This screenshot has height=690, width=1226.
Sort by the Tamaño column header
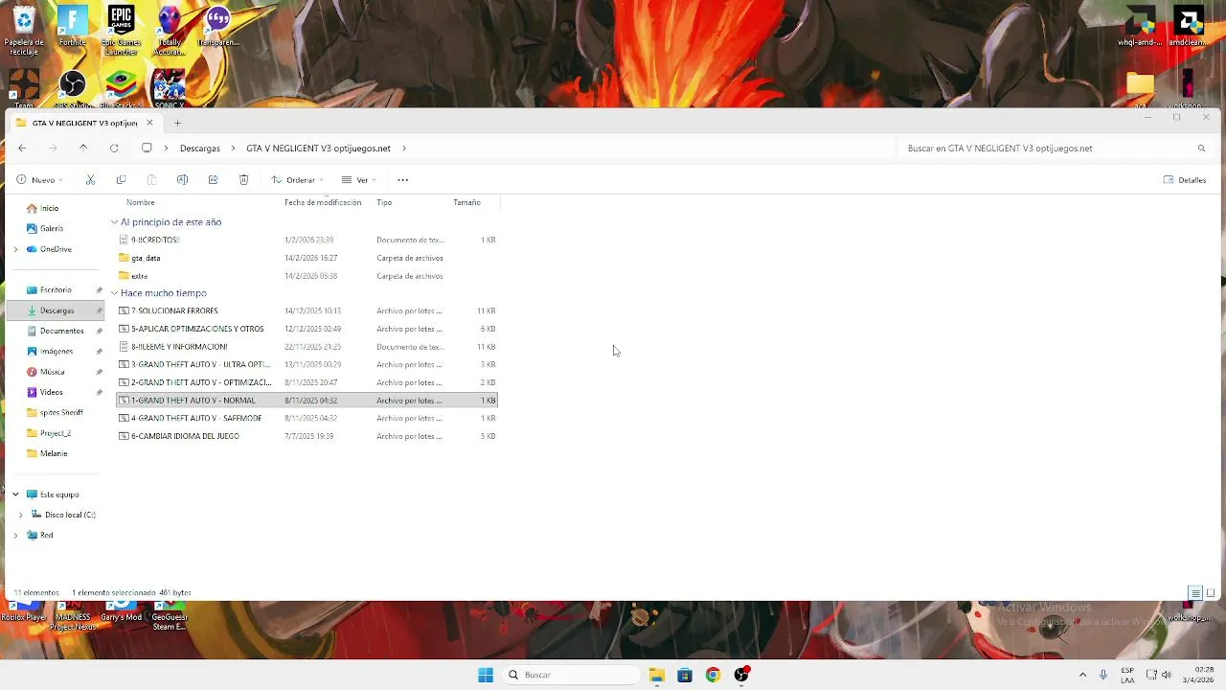click(x=466, y=202)
